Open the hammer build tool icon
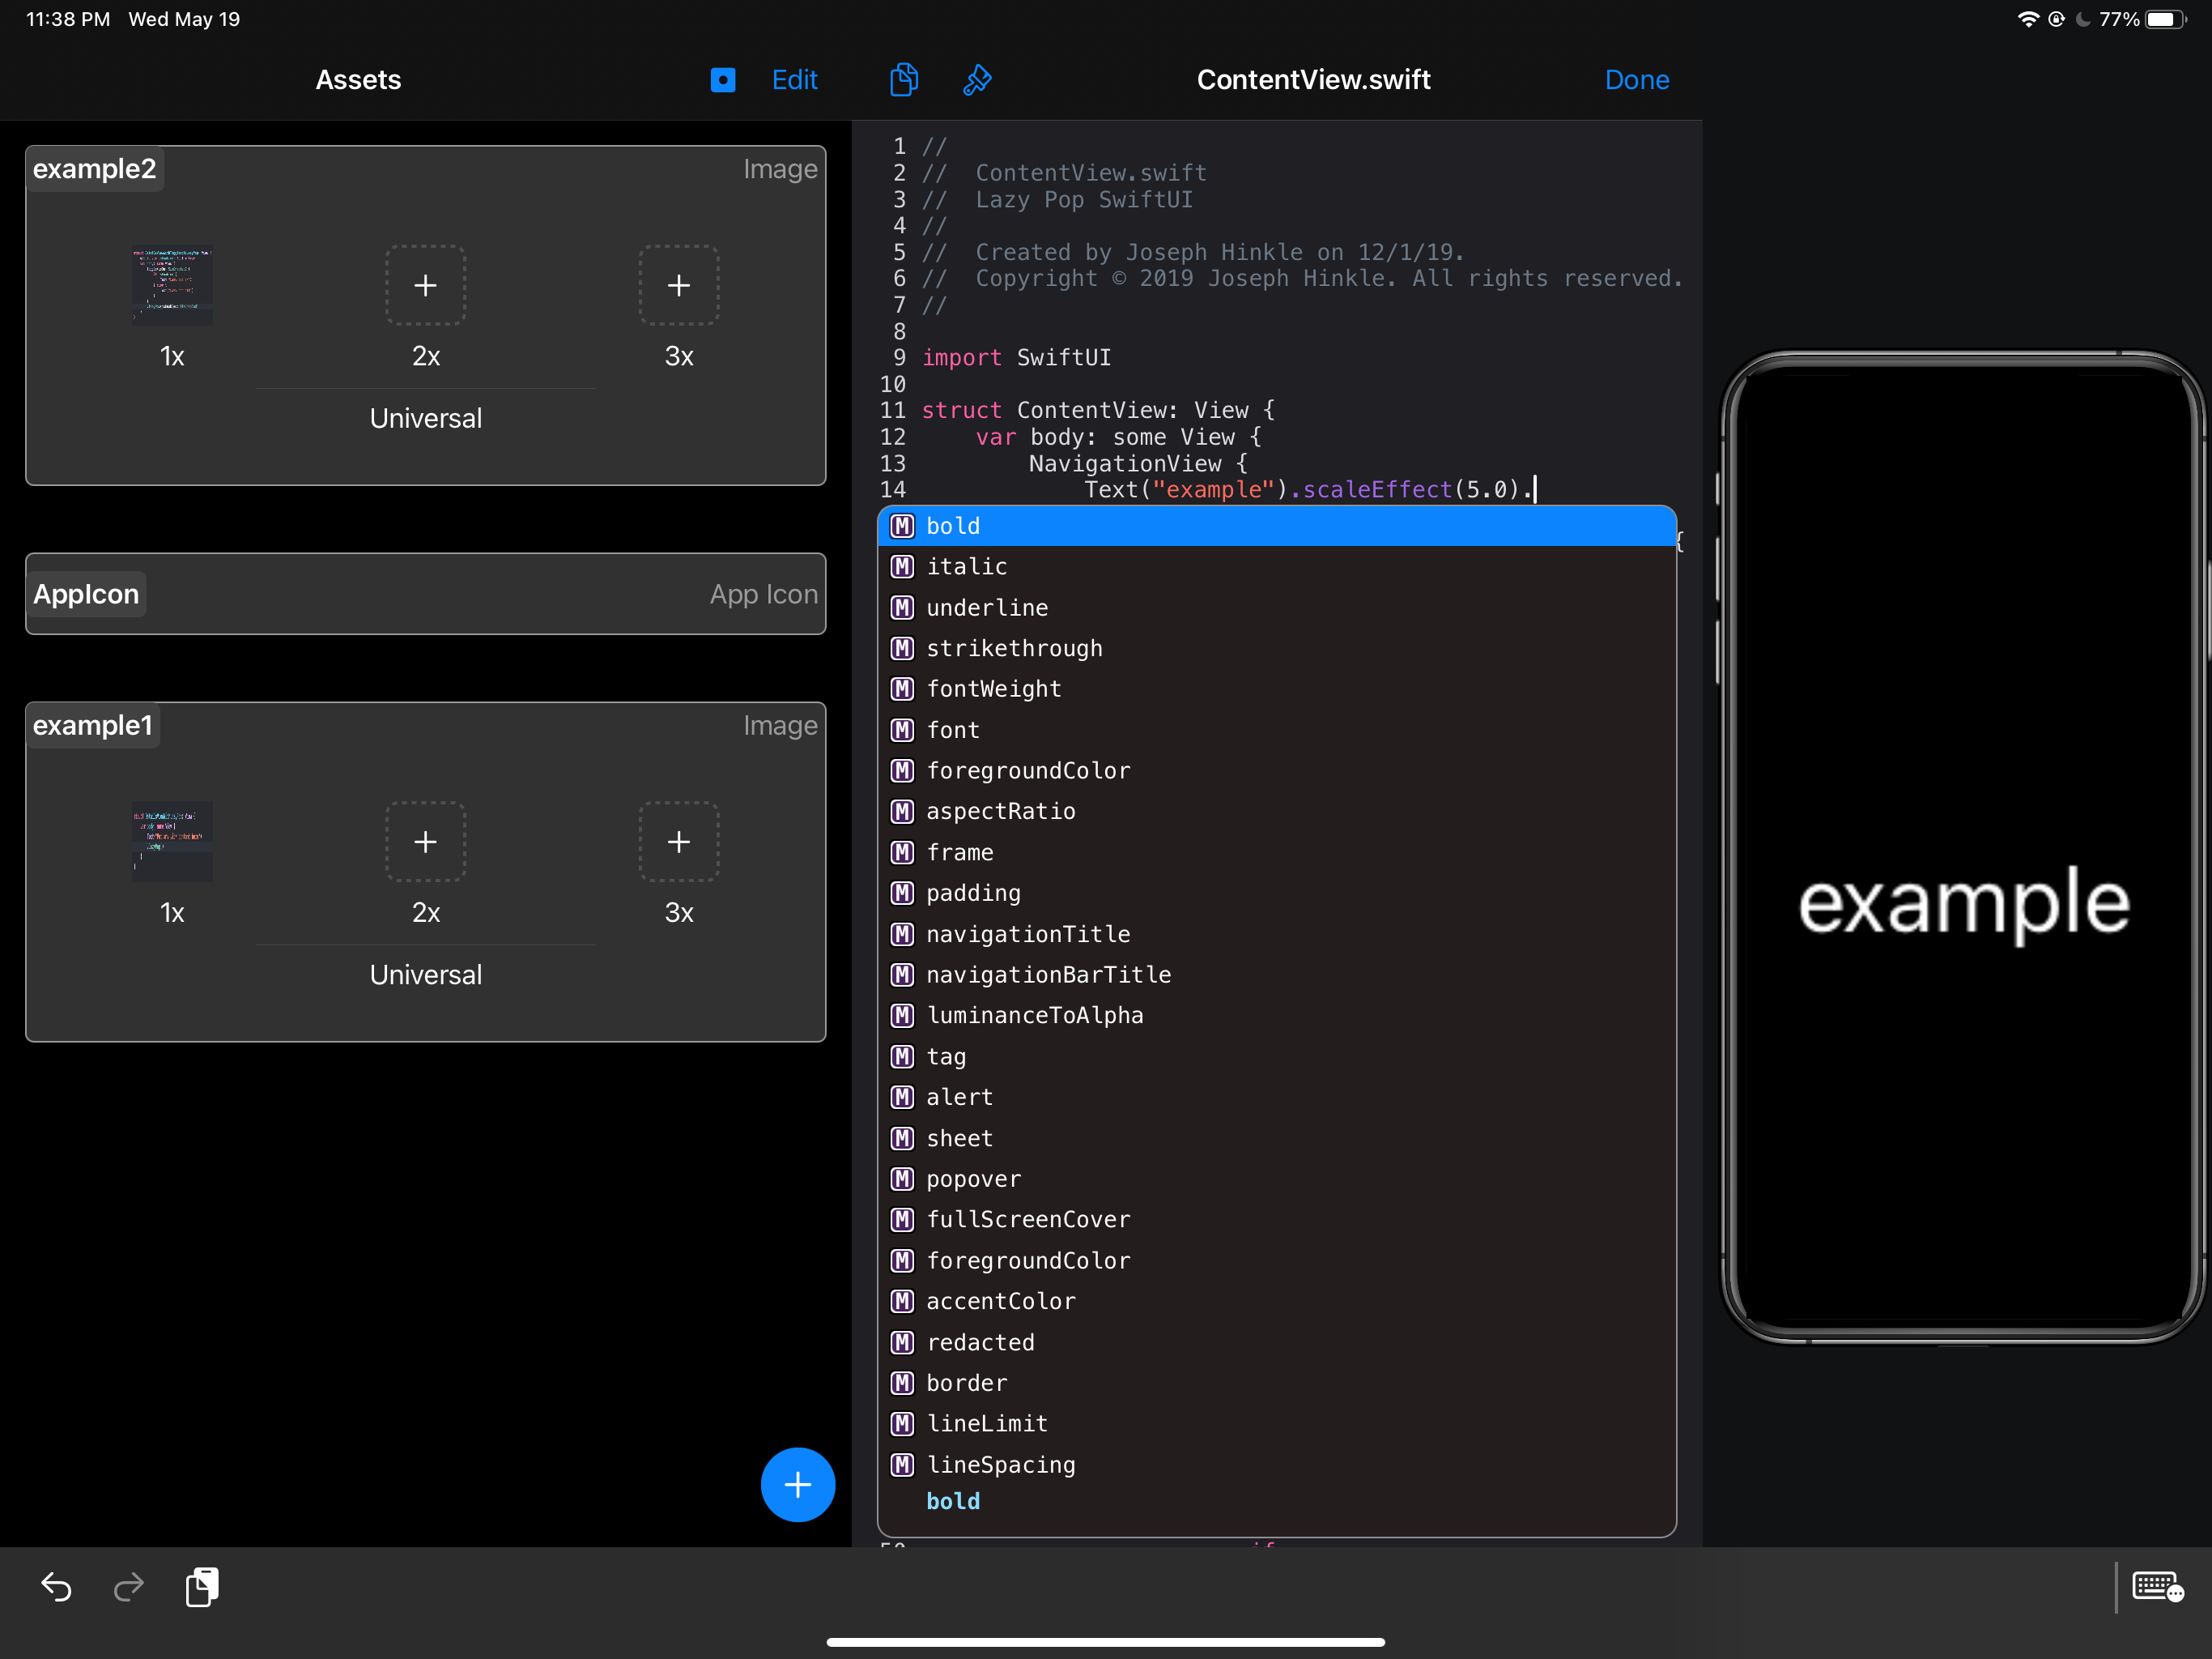2212x1659 pixels. click(977, 80)
